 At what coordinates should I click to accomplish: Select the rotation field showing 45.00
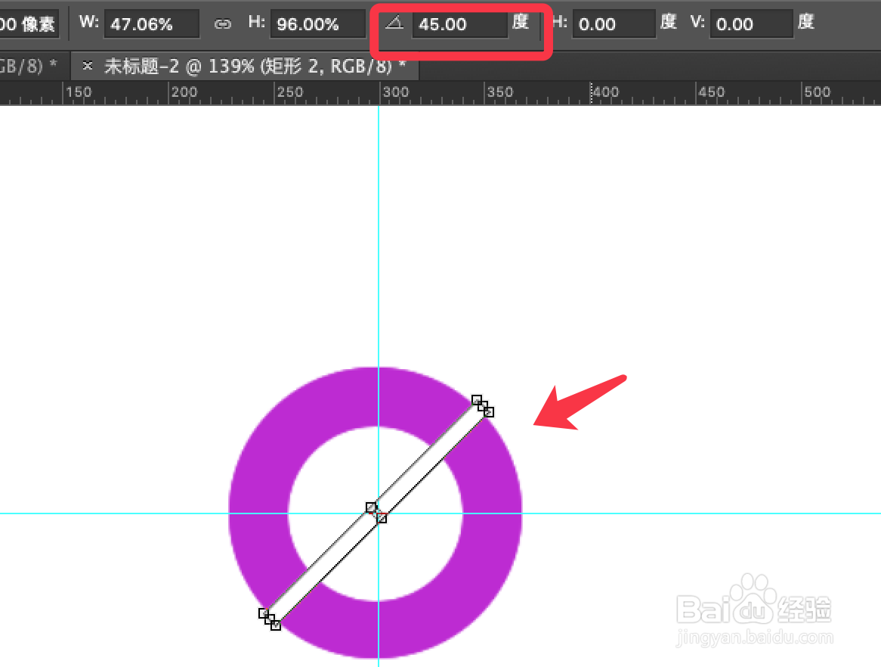459,24
